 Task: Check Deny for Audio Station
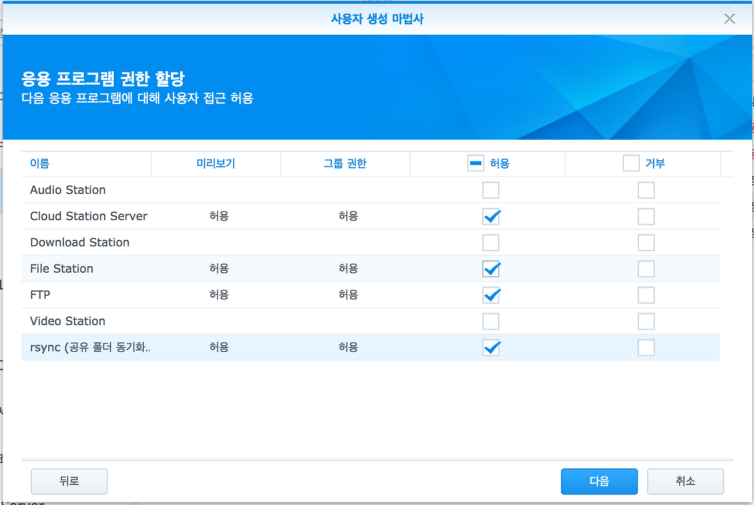tap(646, 190)
